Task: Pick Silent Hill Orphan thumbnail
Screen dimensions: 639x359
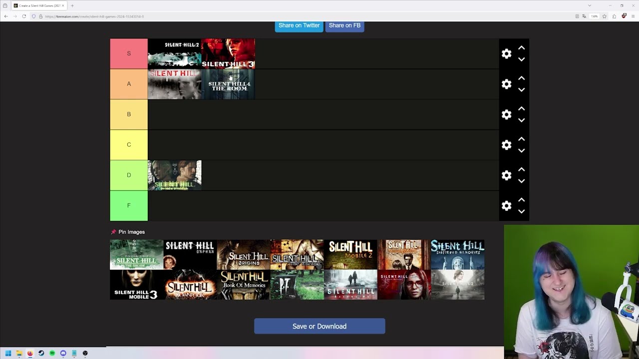Action: [190, 255]
